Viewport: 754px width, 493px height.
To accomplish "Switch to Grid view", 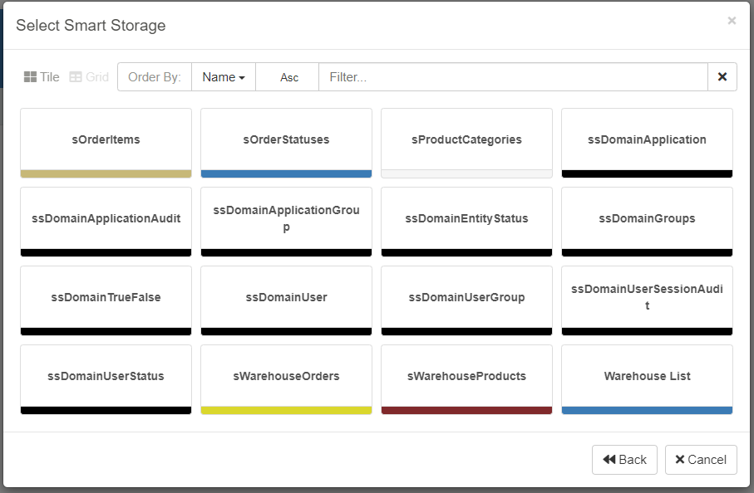I will [x=89, y=77].
